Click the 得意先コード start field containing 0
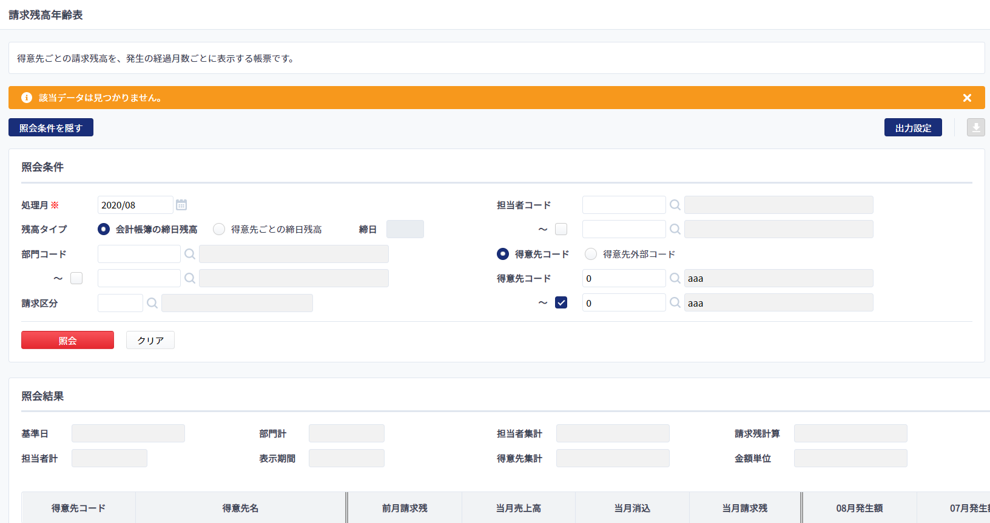The height and width of the screenshot is (523, 990). (x=624, y=278)
